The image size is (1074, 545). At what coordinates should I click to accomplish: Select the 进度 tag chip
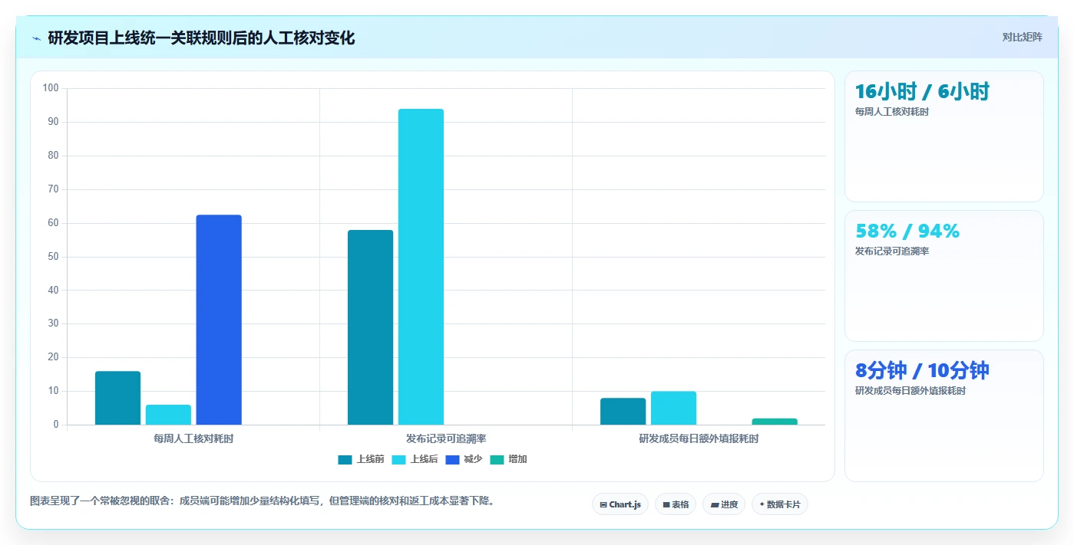point(724,504)
